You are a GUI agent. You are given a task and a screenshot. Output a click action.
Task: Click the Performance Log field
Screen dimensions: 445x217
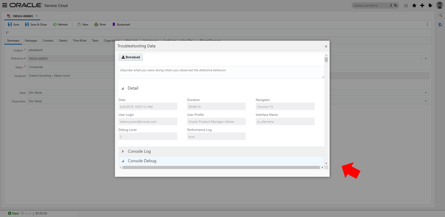point(216,136)
